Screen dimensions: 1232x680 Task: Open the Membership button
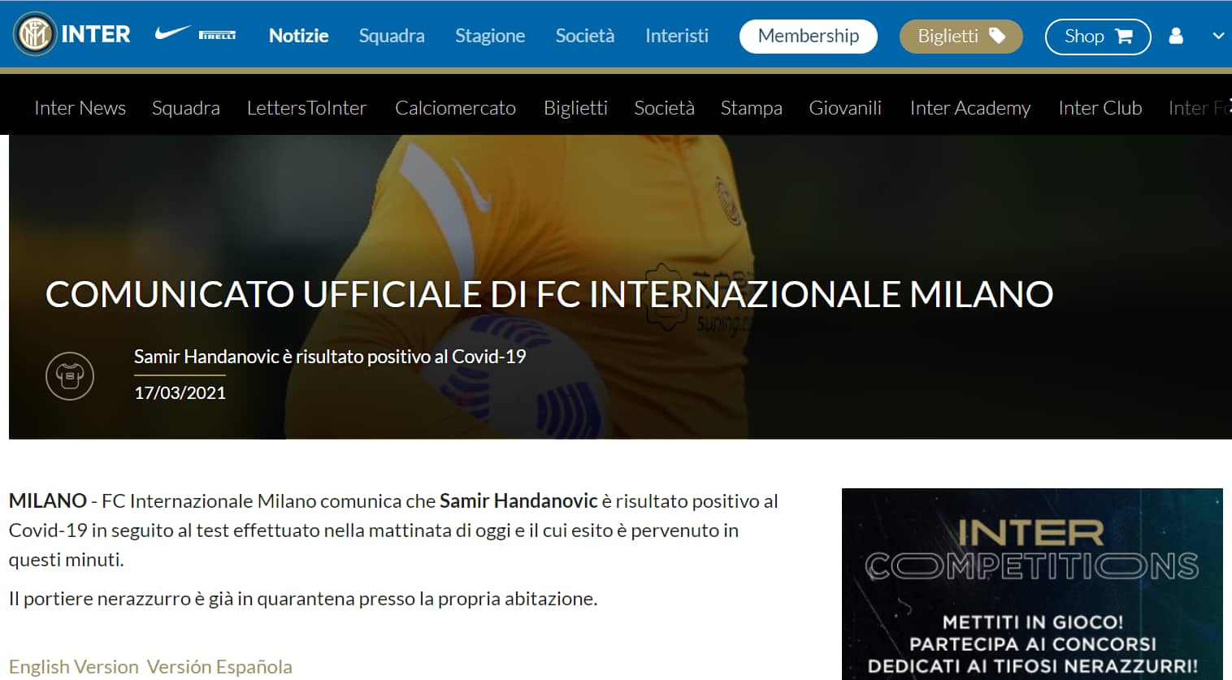coord(808,37)
